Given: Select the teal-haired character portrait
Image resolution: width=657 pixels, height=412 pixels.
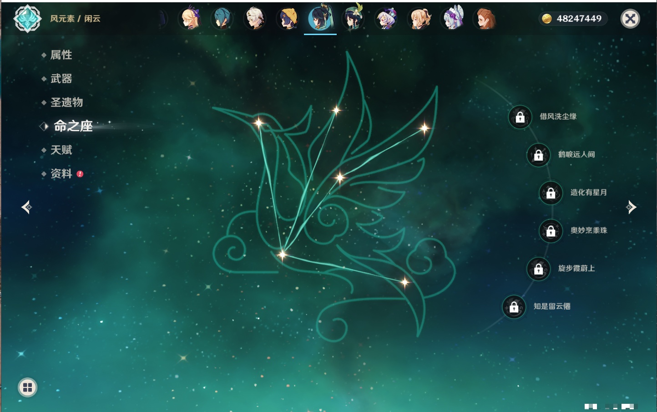Looking at the screenshot, I should tap(222, 19).
